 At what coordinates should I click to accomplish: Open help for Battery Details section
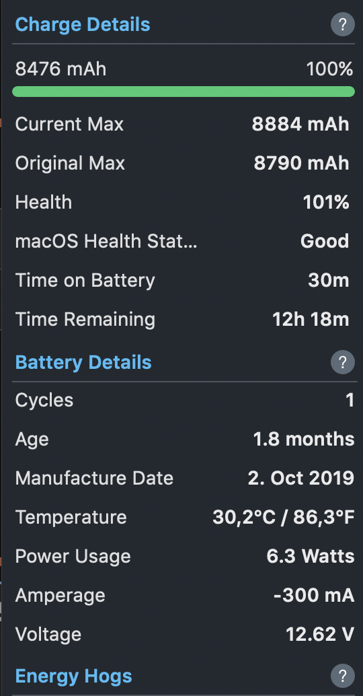point(343,362)
